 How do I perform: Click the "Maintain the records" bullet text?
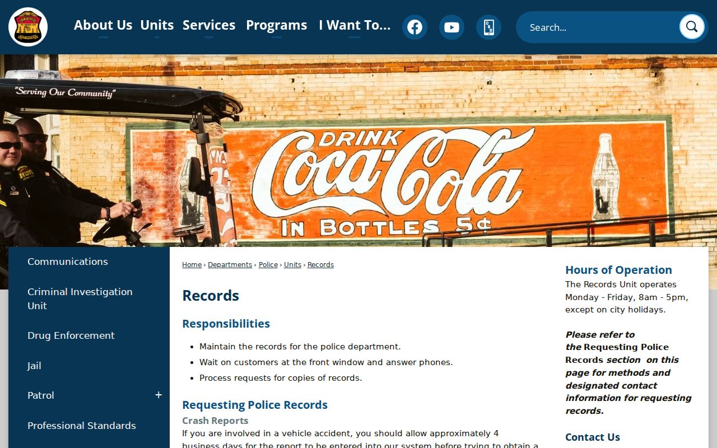pyautogui.click(x=300, y=347)
